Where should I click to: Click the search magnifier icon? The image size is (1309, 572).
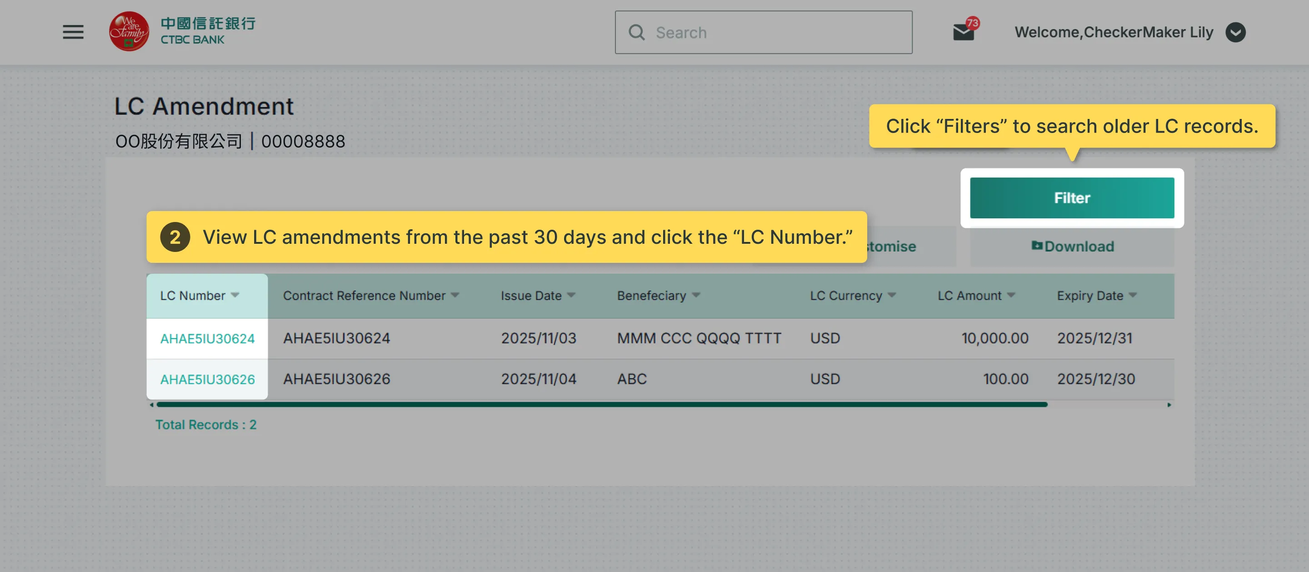(x=637, y=33)
